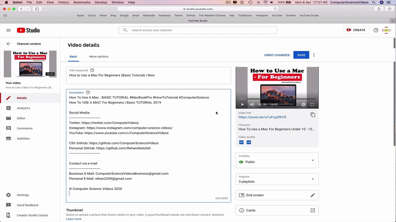Click the HD video quality badge
The height and width of the screenshot is (222, 396).
pos(249,142)
